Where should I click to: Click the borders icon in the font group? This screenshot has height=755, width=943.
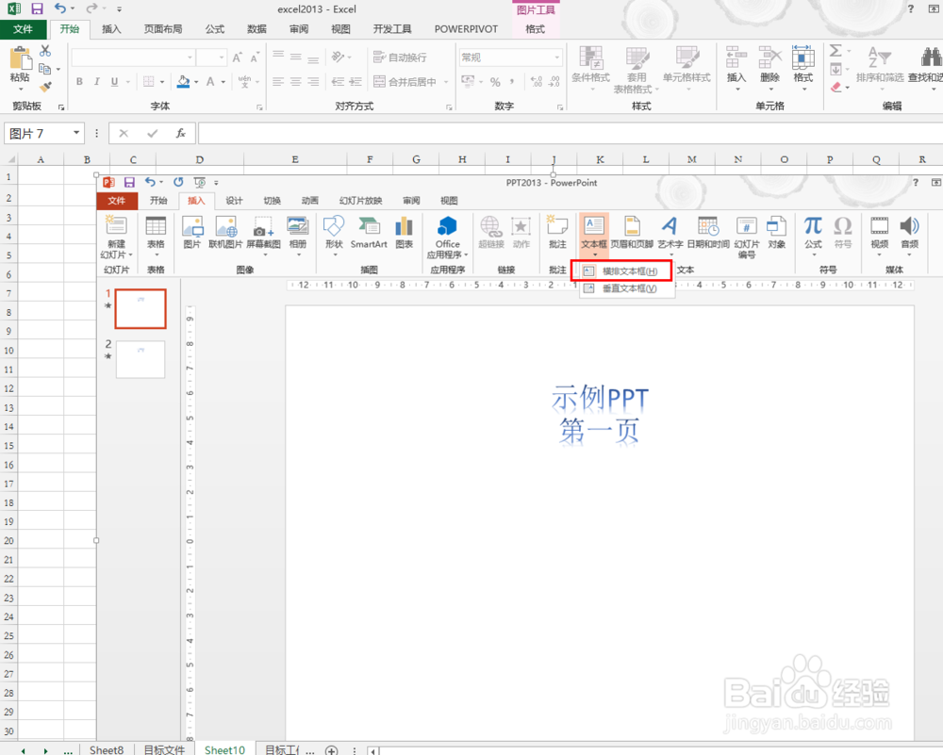tap(148, 81)
